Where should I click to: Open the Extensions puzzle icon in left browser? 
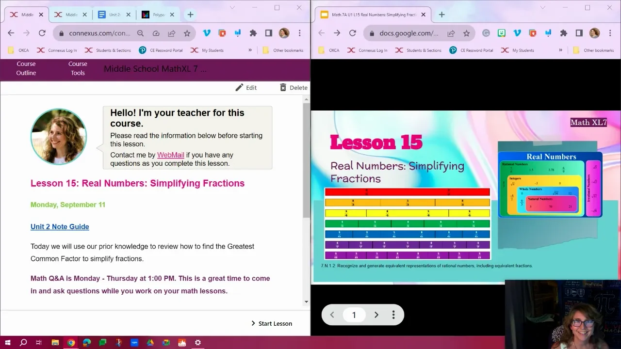[253, 33]
